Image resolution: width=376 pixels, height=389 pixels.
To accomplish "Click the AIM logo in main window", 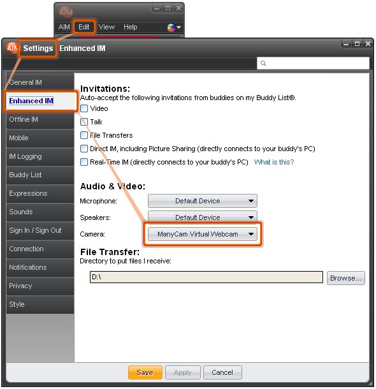I will 66,11.
